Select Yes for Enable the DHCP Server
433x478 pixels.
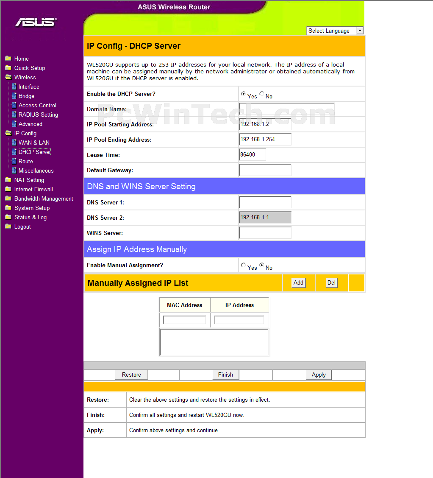click(243, 94)
